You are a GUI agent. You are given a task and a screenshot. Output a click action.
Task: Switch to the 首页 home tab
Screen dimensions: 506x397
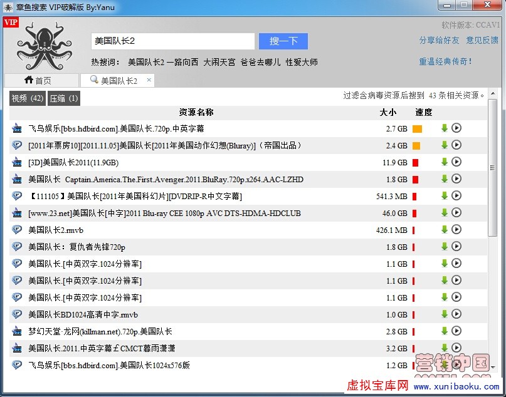pyautogui.click(x=38, y=81)
